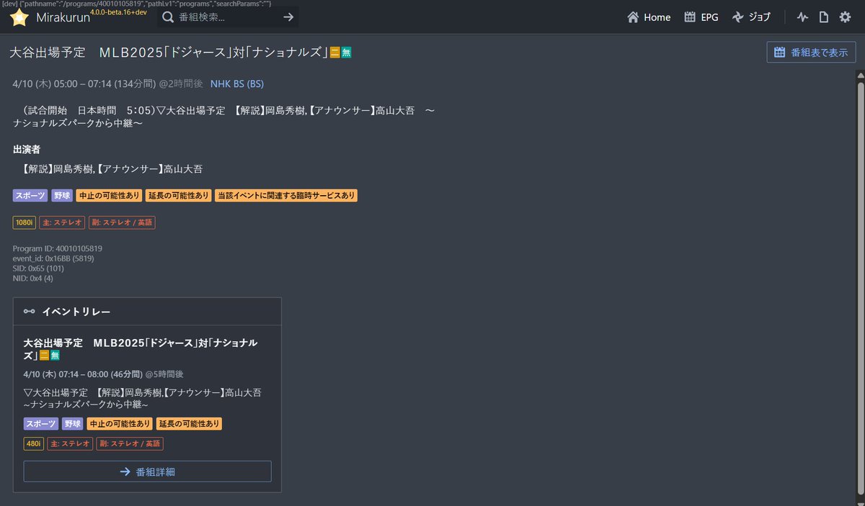Click the 二 badge in event relay card

coord(44,356)
